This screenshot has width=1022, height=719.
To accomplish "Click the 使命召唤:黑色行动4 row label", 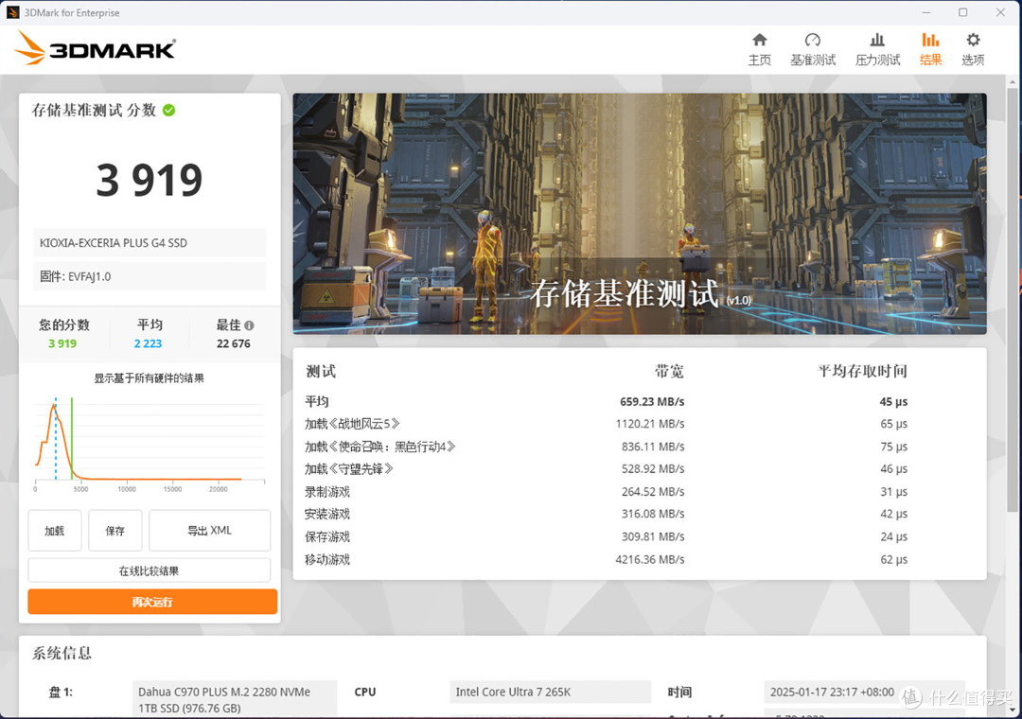I will click(380, 447).
